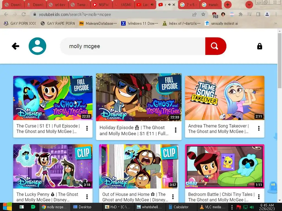Open the Chrome profile icon
The image size is (282, 211).
click(x=267, y=14)
